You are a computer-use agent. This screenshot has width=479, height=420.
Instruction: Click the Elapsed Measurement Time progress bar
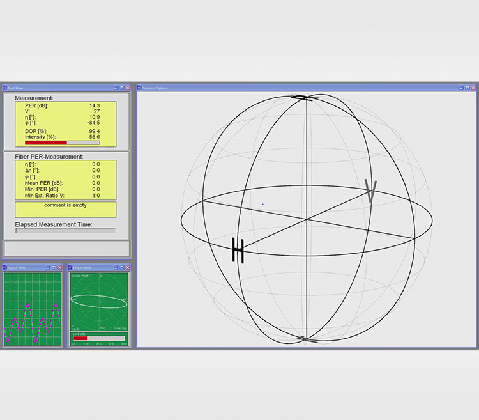click(x=65, y=230)
